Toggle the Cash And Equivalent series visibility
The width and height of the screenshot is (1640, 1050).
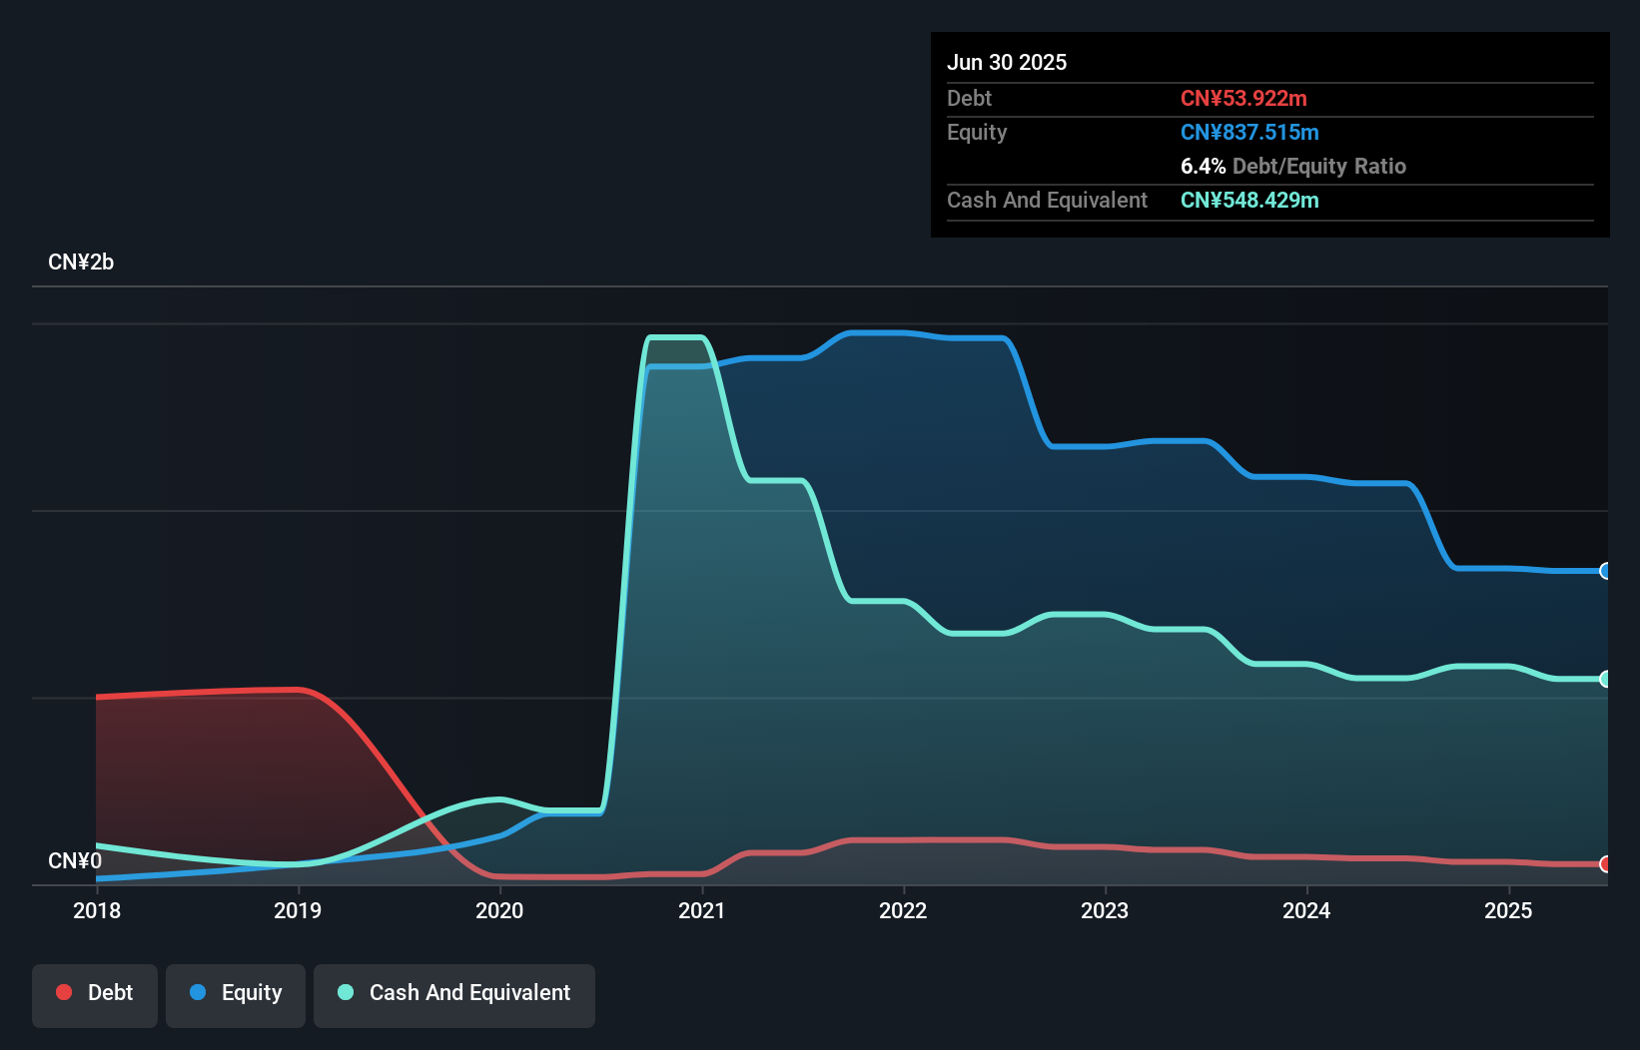(453, 994)
